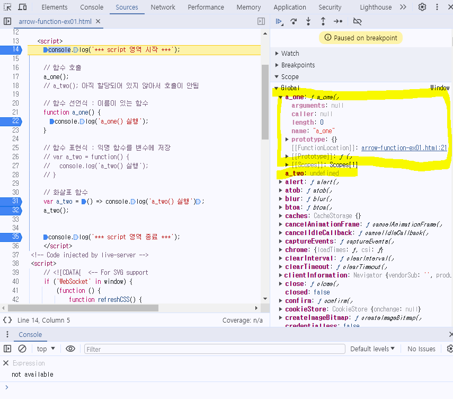
Task: Toggle the device toolbar icon
Action: [22, 7]
